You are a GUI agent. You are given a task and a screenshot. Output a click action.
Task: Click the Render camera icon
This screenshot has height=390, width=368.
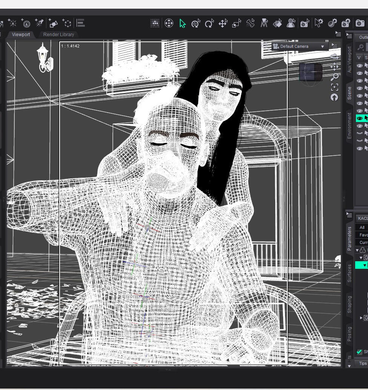[360, 23]
